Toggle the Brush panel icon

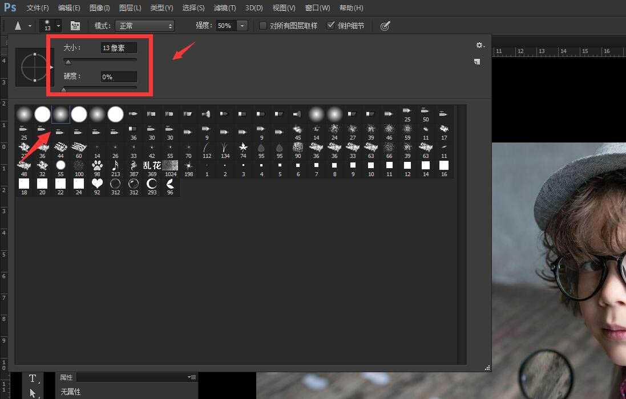click(x=75, y=26)
